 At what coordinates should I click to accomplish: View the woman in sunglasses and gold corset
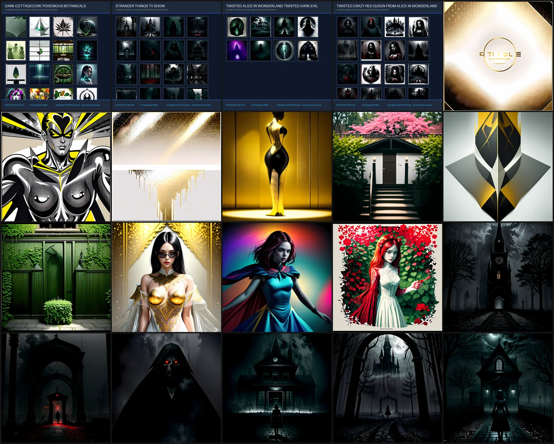[166, 277]
